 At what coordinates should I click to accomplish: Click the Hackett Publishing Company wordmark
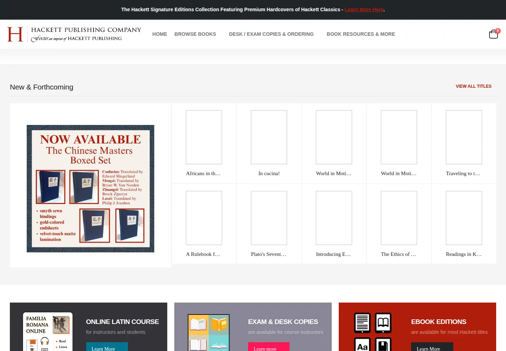pyautogui.click(x=86, y=30)
